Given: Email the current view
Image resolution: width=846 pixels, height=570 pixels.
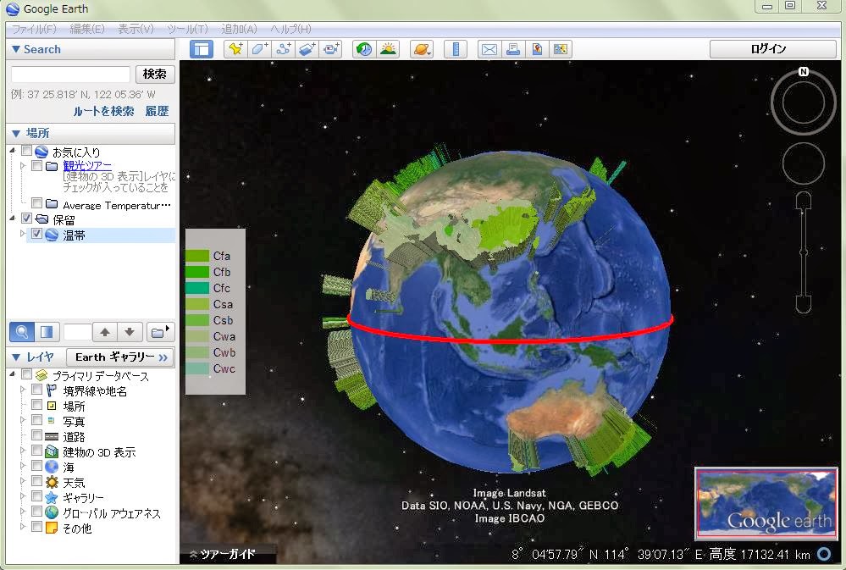Looking at the screenshot, I should tap(489, 49).
